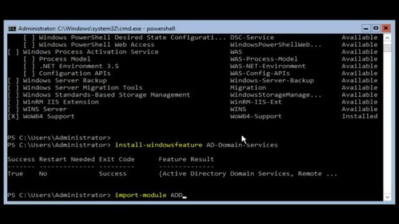This screenshot has height=224, width=399.
Task: Click 'Windows Server Backup' display name
Action: [x=65, y=80]
